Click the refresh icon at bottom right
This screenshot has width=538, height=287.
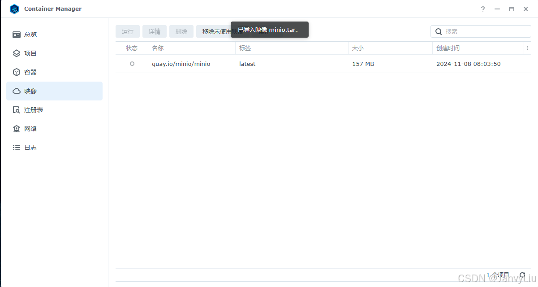[522, 275]
